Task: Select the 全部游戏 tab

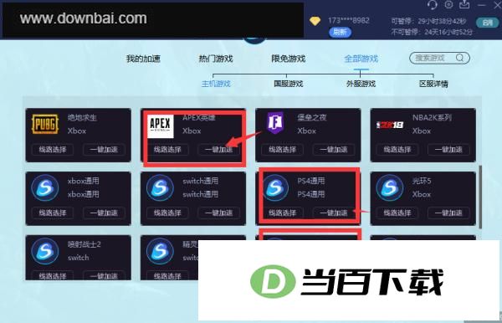Action: tap(361, 59)
